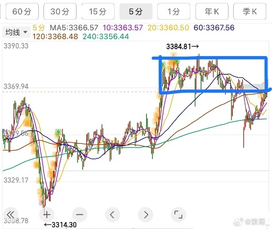272x229 pixels.
Task: Zoom out chart with minus icon
Action: tap(79, 215)
